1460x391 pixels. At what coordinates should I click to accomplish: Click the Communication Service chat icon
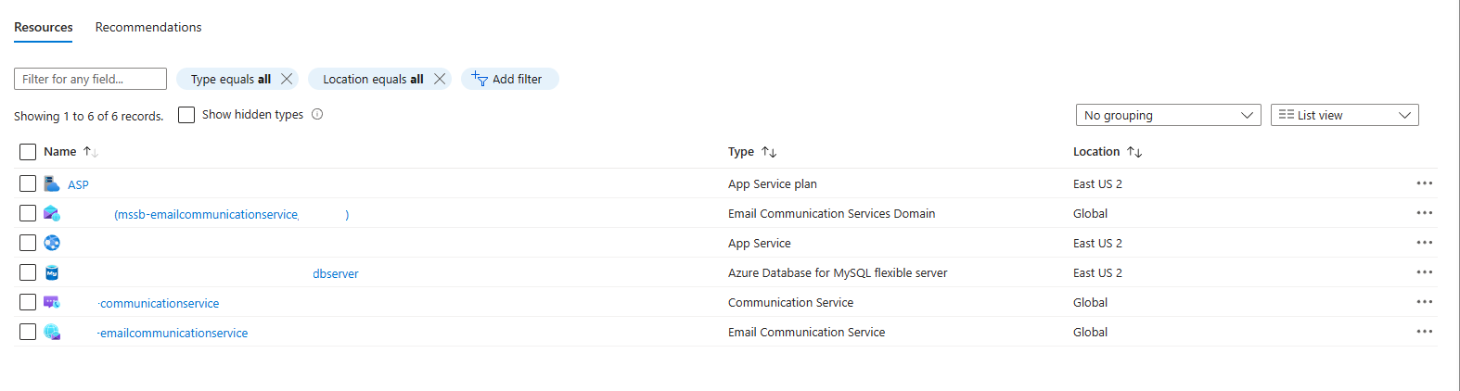(x=52, y=302)
